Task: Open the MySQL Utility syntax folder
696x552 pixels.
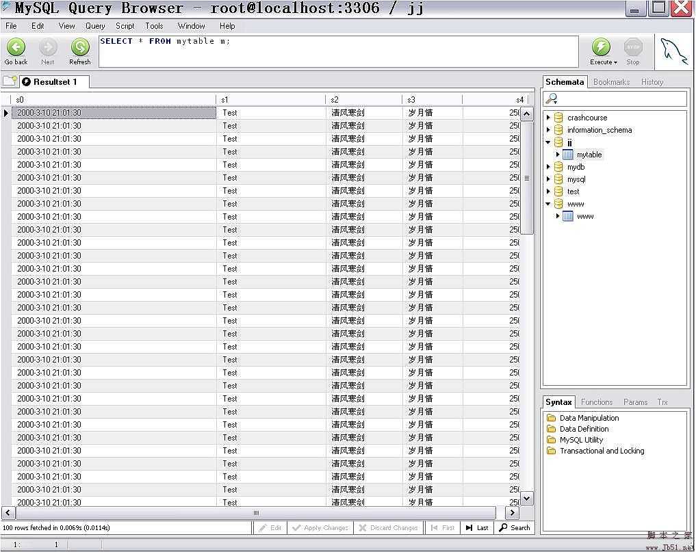Action: tap(552, 440)
